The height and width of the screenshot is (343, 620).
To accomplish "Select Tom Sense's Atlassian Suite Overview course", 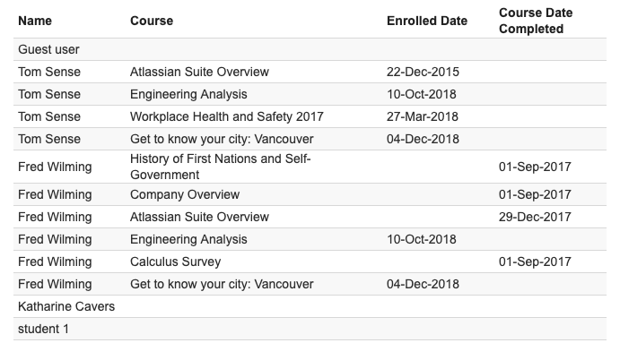I will (199, 72).
